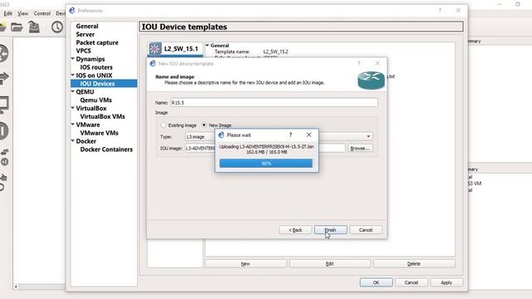Click Edit button under template details

(x=329, y=264)
